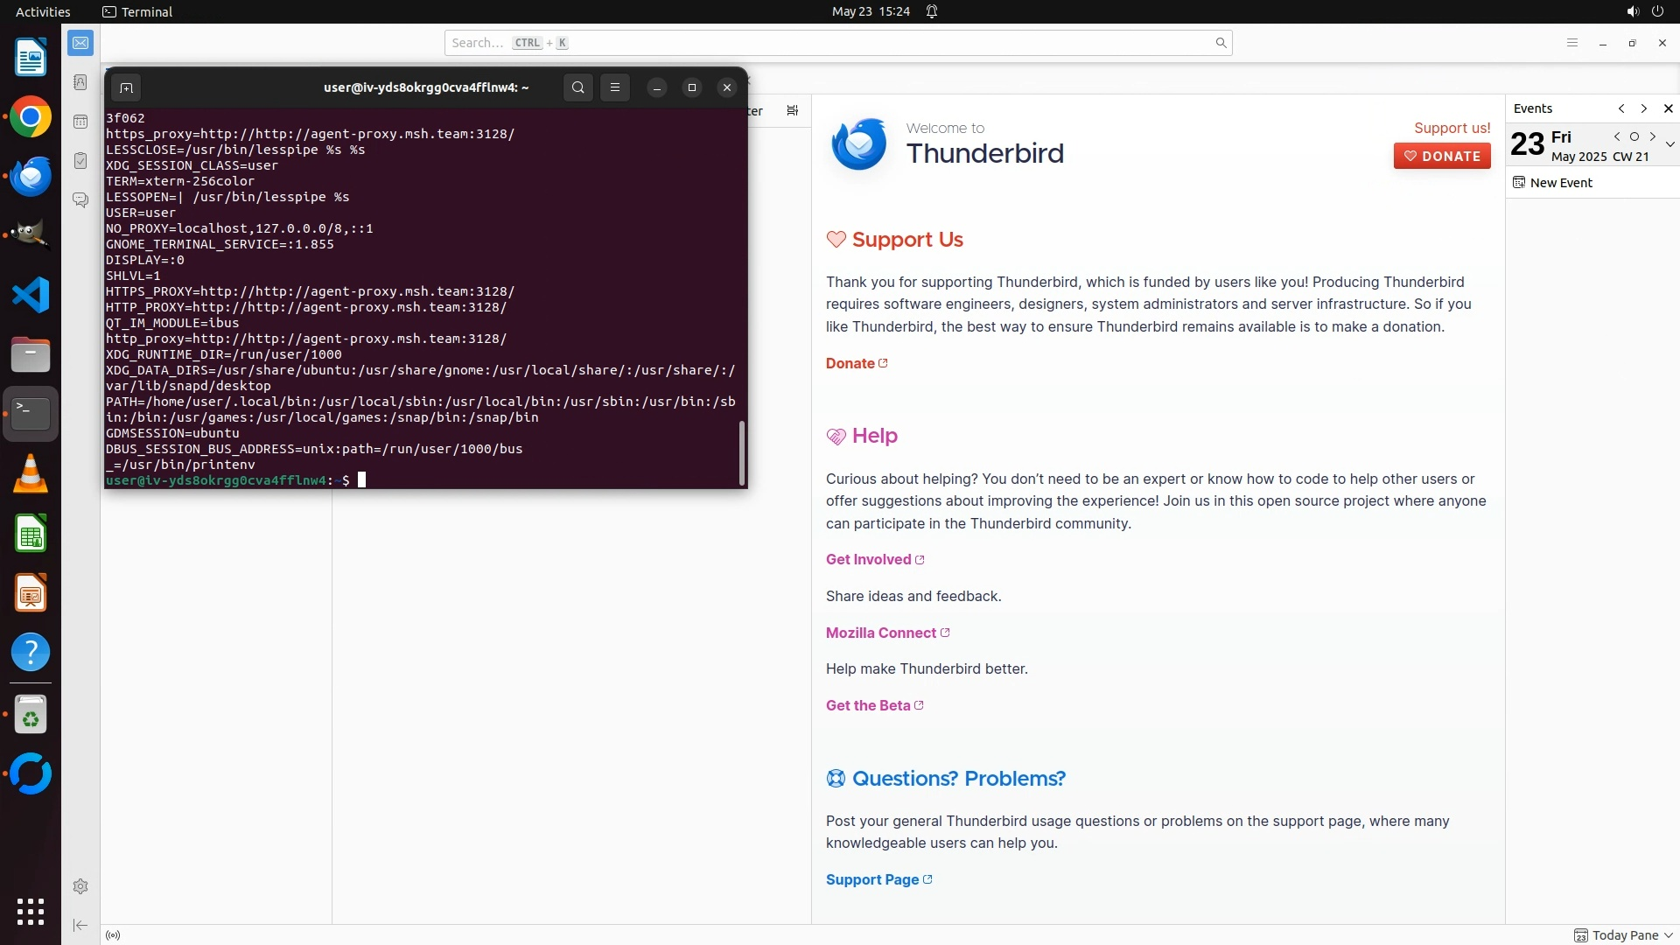Open Address Book from Thunderbird spaces bar
This screenshot has height=945, width=1680.
coord(80,82)
